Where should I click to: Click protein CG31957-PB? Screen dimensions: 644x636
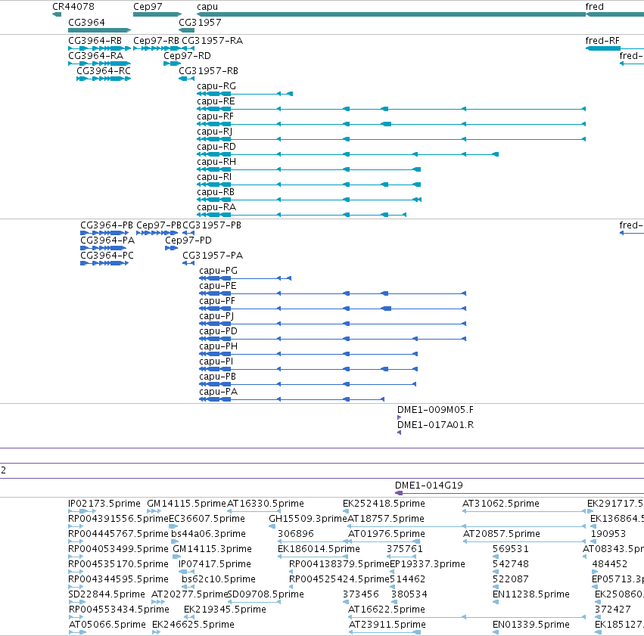(x=188, y=233)
